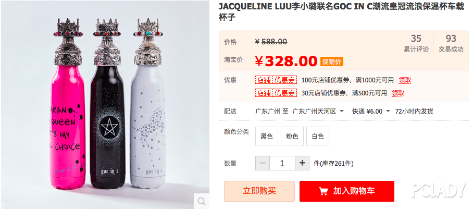This screenshot has width=473, height=209.
Task: Claim the 100元 store coupon via 领取
Action: click(x=405, y=80)
